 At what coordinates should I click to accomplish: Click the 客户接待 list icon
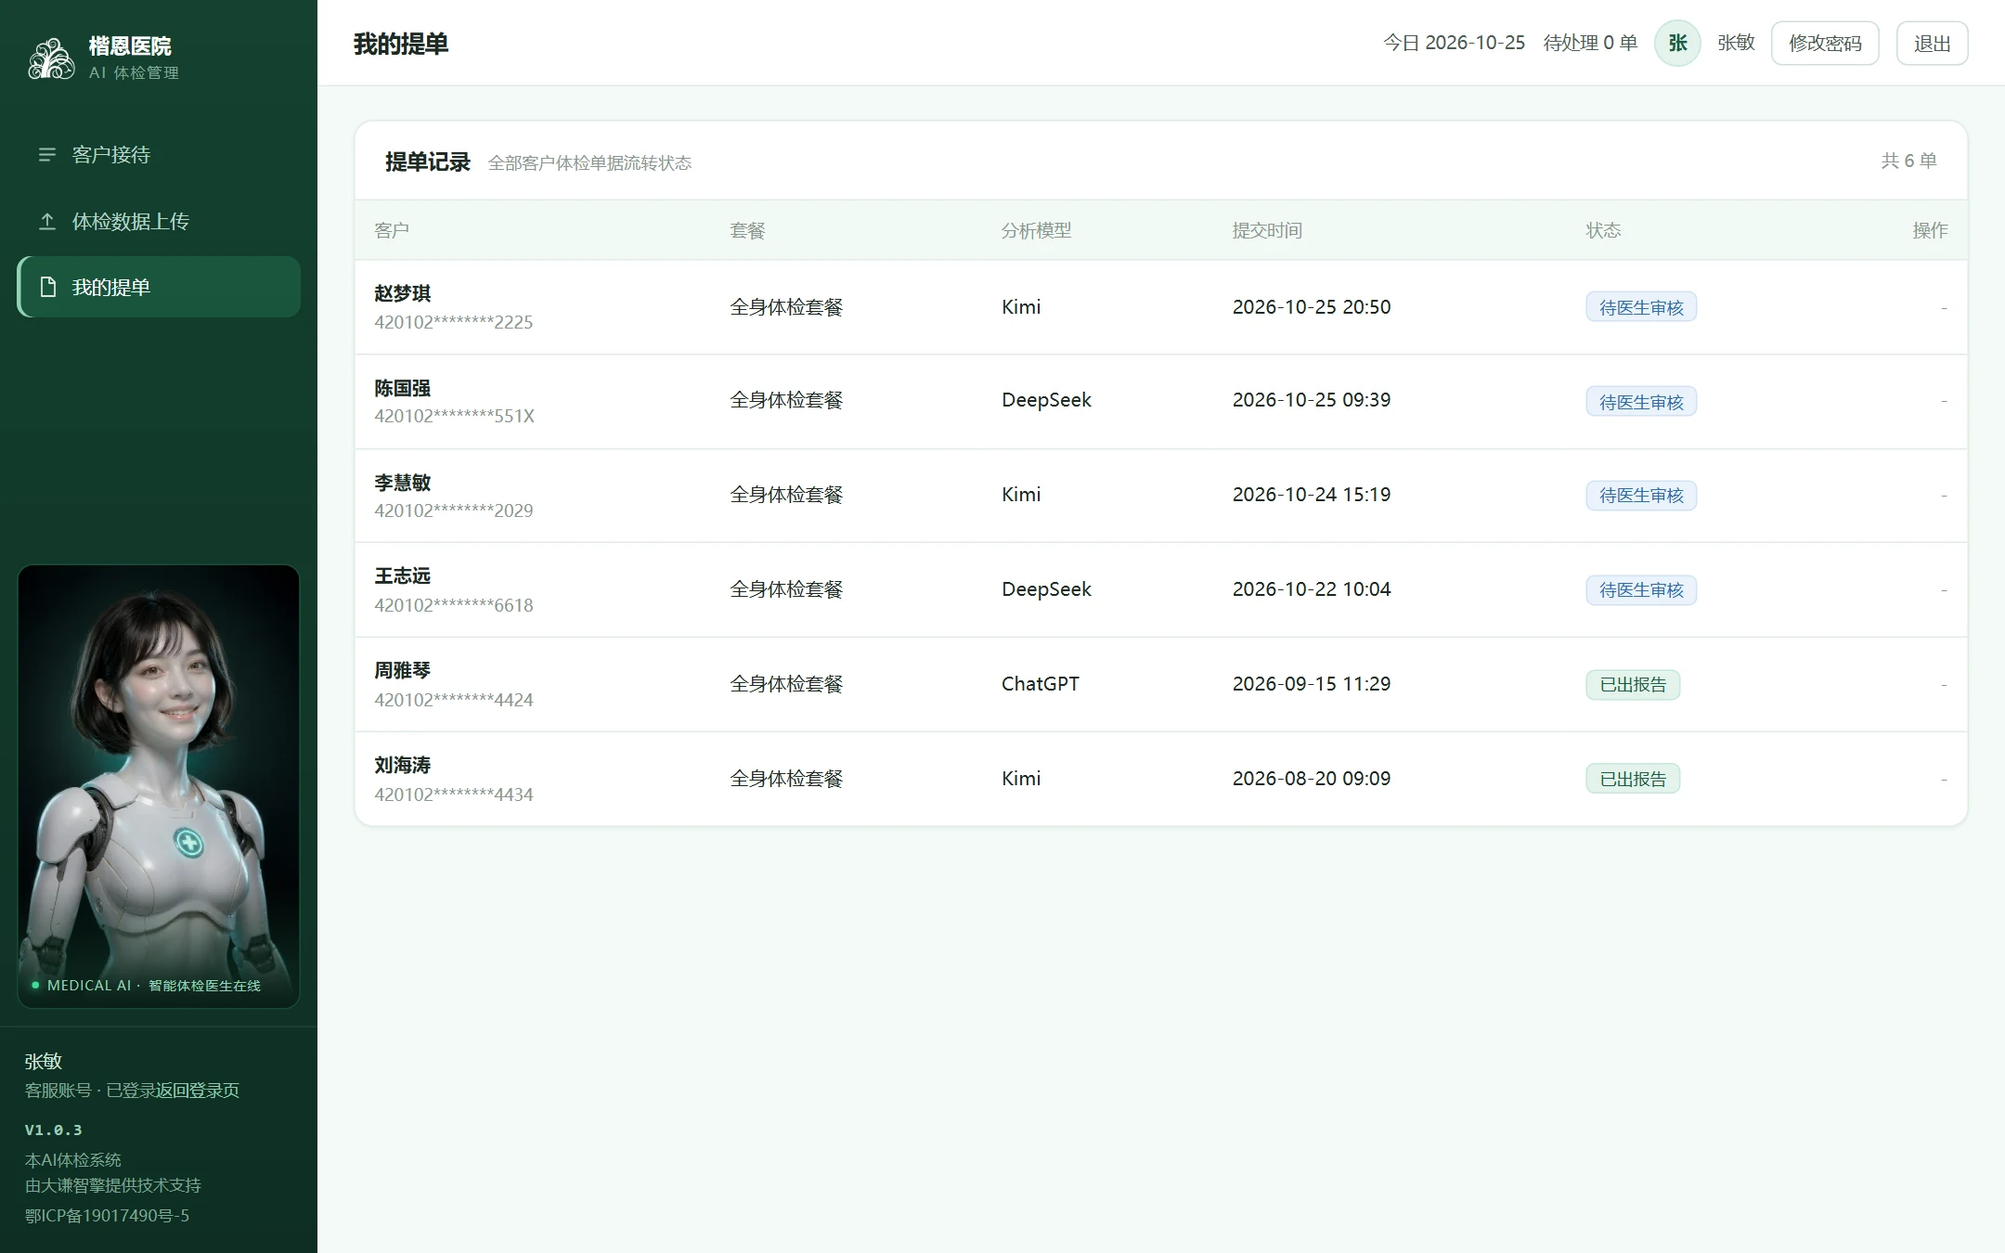click(x=47, y=155)
